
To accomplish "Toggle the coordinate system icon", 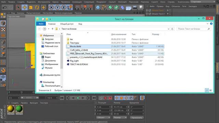I will (70, 8).
